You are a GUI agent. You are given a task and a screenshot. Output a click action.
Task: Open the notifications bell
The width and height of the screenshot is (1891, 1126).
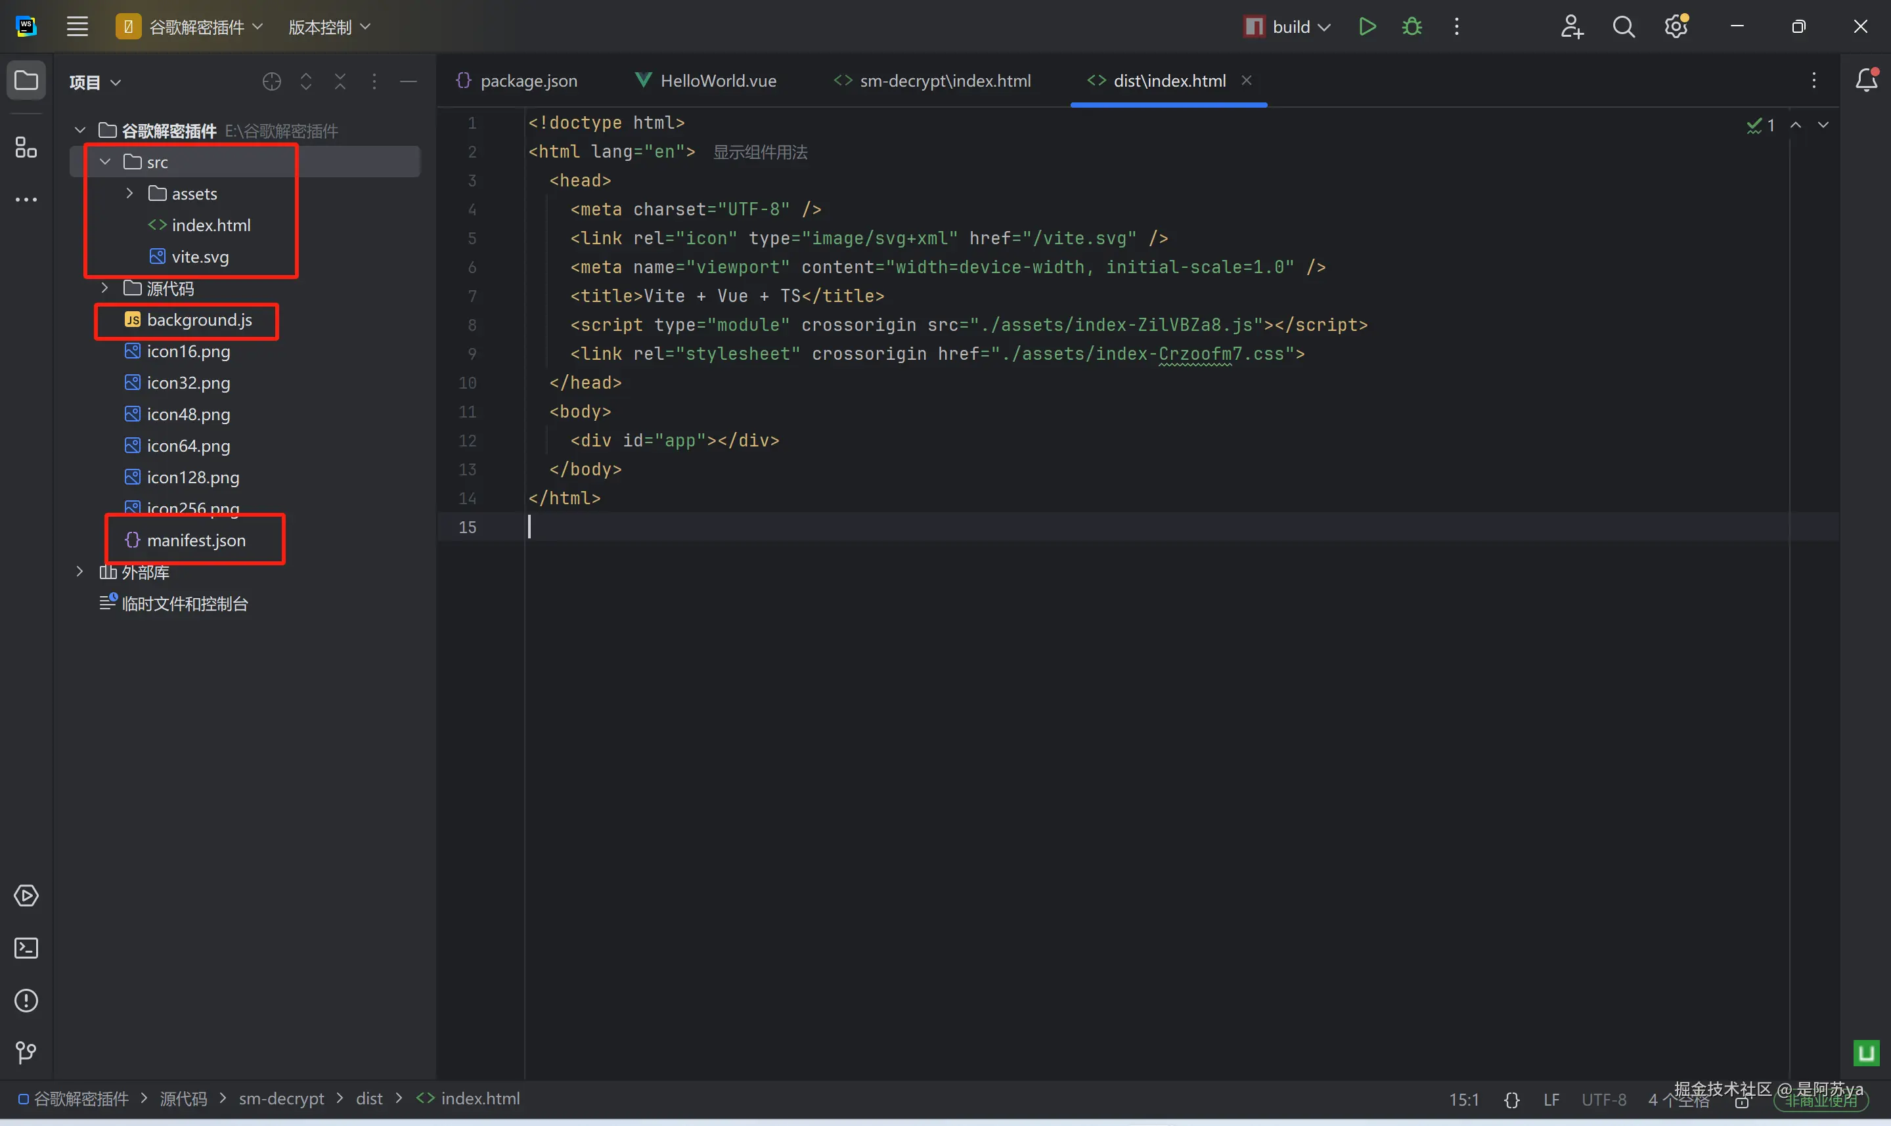point(1866,79)
